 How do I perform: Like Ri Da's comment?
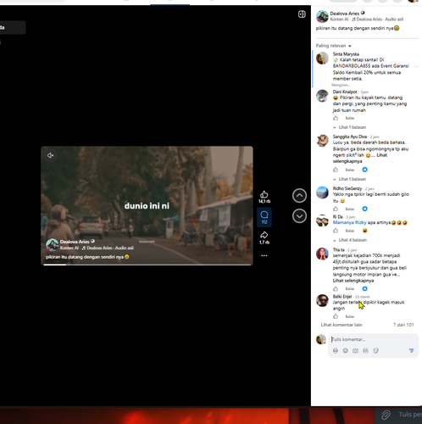click(336, 231)
